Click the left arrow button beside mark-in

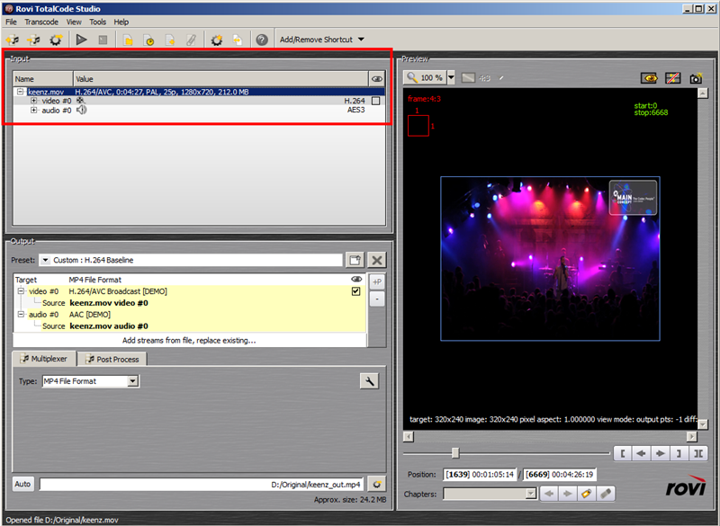641,453
